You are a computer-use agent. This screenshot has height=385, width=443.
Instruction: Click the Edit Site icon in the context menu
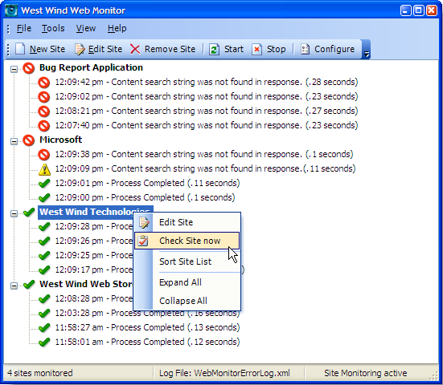point(144,222)
